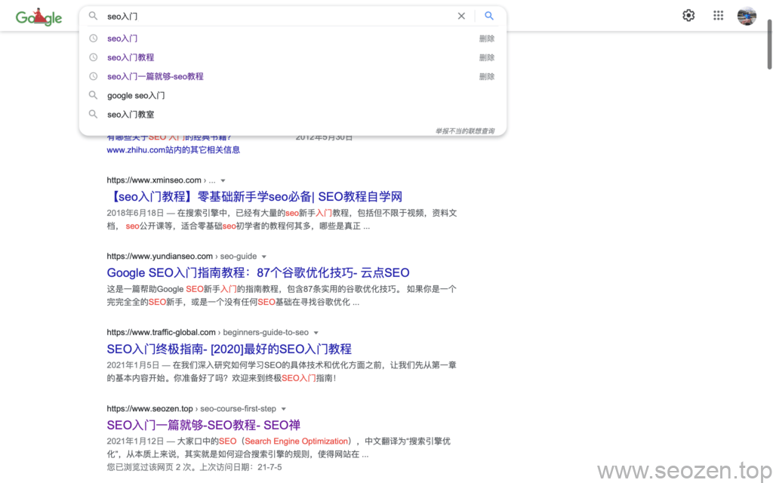Clear the search box with the X icon
The width and height of the screenshot is (773, 483).
tap(462, 16)
